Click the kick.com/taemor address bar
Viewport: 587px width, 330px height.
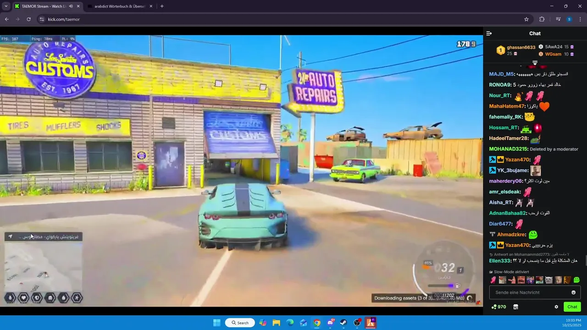284,19
